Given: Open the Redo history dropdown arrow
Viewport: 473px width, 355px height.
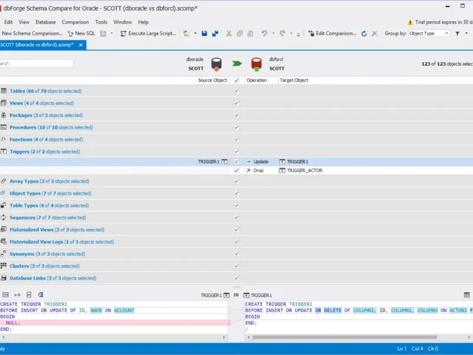Looking at the screenshot, I should point(291,34).
